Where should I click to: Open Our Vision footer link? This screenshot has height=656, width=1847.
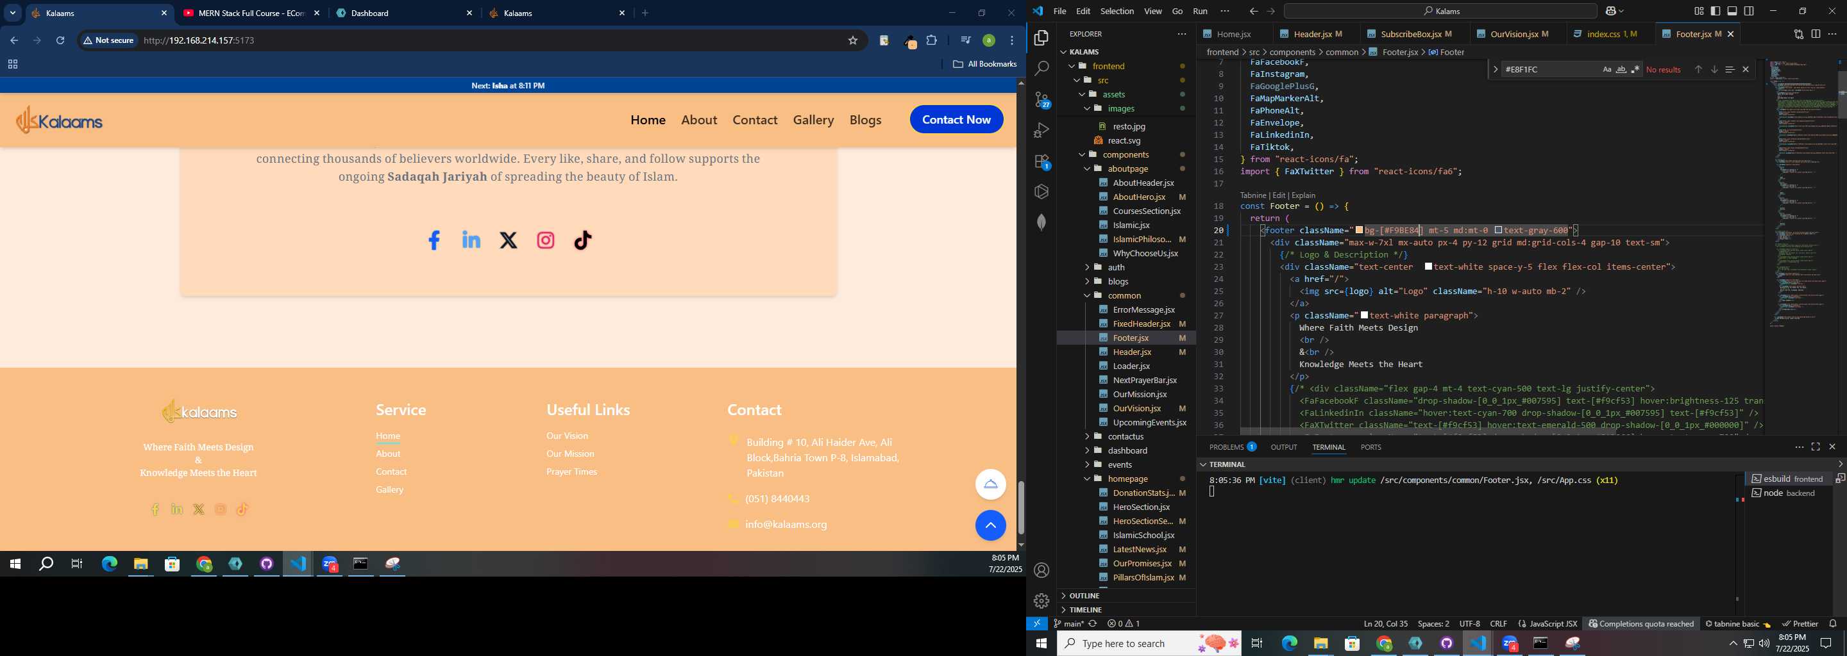pyautogui.click(x=567, y=436)
